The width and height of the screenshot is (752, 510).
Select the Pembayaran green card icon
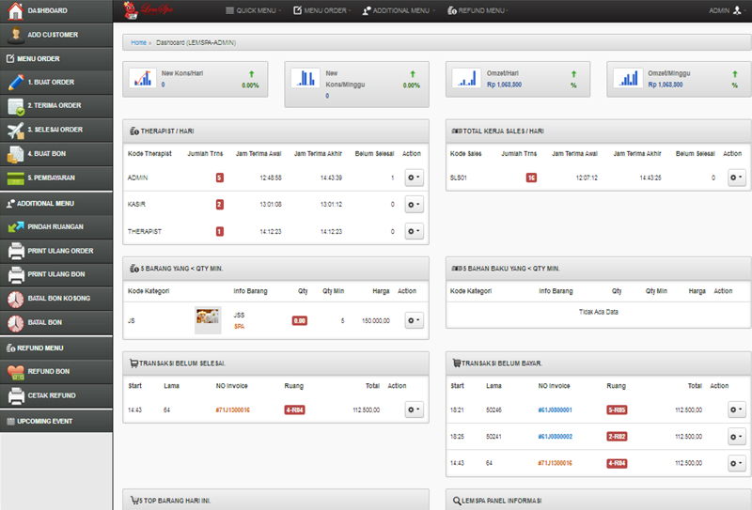click(x=15, y=178)
